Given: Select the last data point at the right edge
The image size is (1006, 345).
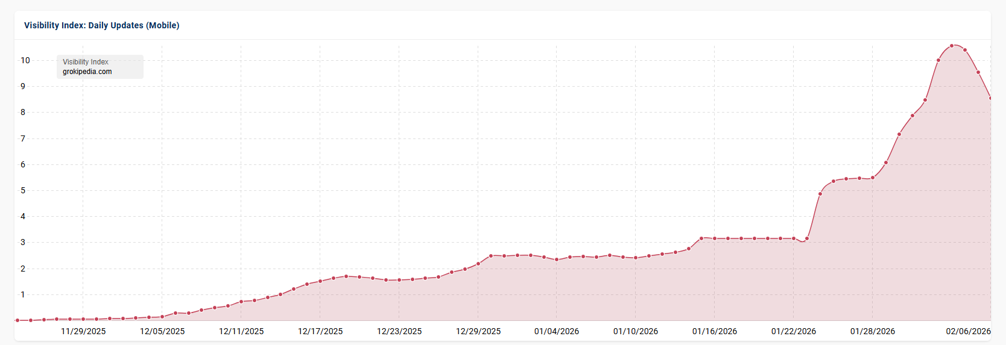Looking at the screenshot, I should 990,98.
